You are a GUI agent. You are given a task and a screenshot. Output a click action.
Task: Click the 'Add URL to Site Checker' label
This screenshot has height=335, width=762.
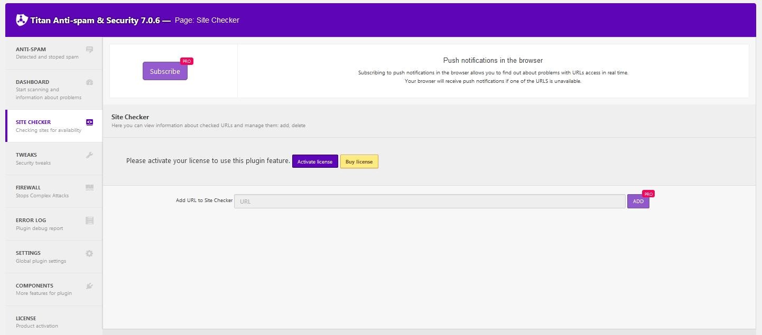pyautogui.click(x=204, y=200)
